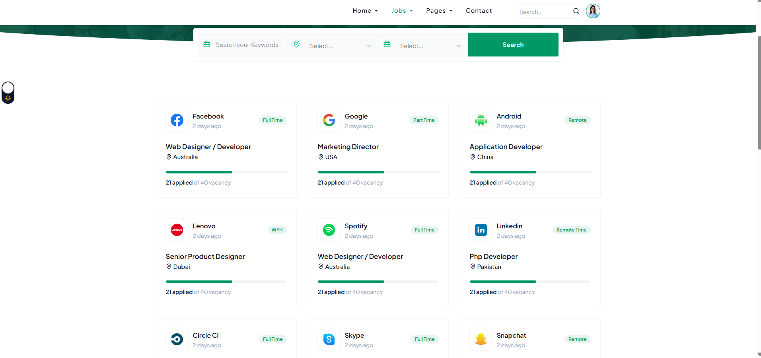The height and width of the screenshot is (358, 761).
Task: Open the user profile avatar
Action: pos(593,11)
